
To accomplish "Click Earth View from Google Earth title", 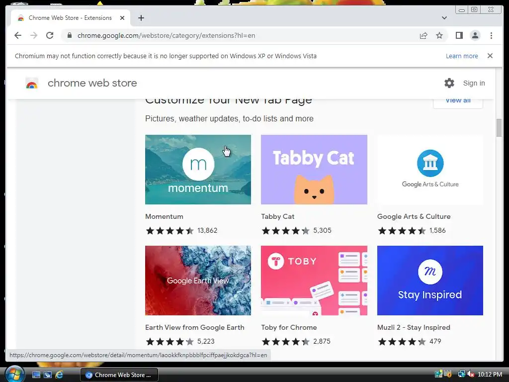I will point(195,327).
